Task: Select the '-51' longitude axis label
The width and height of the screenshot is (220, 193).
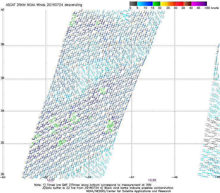Action: coord(131,177)
